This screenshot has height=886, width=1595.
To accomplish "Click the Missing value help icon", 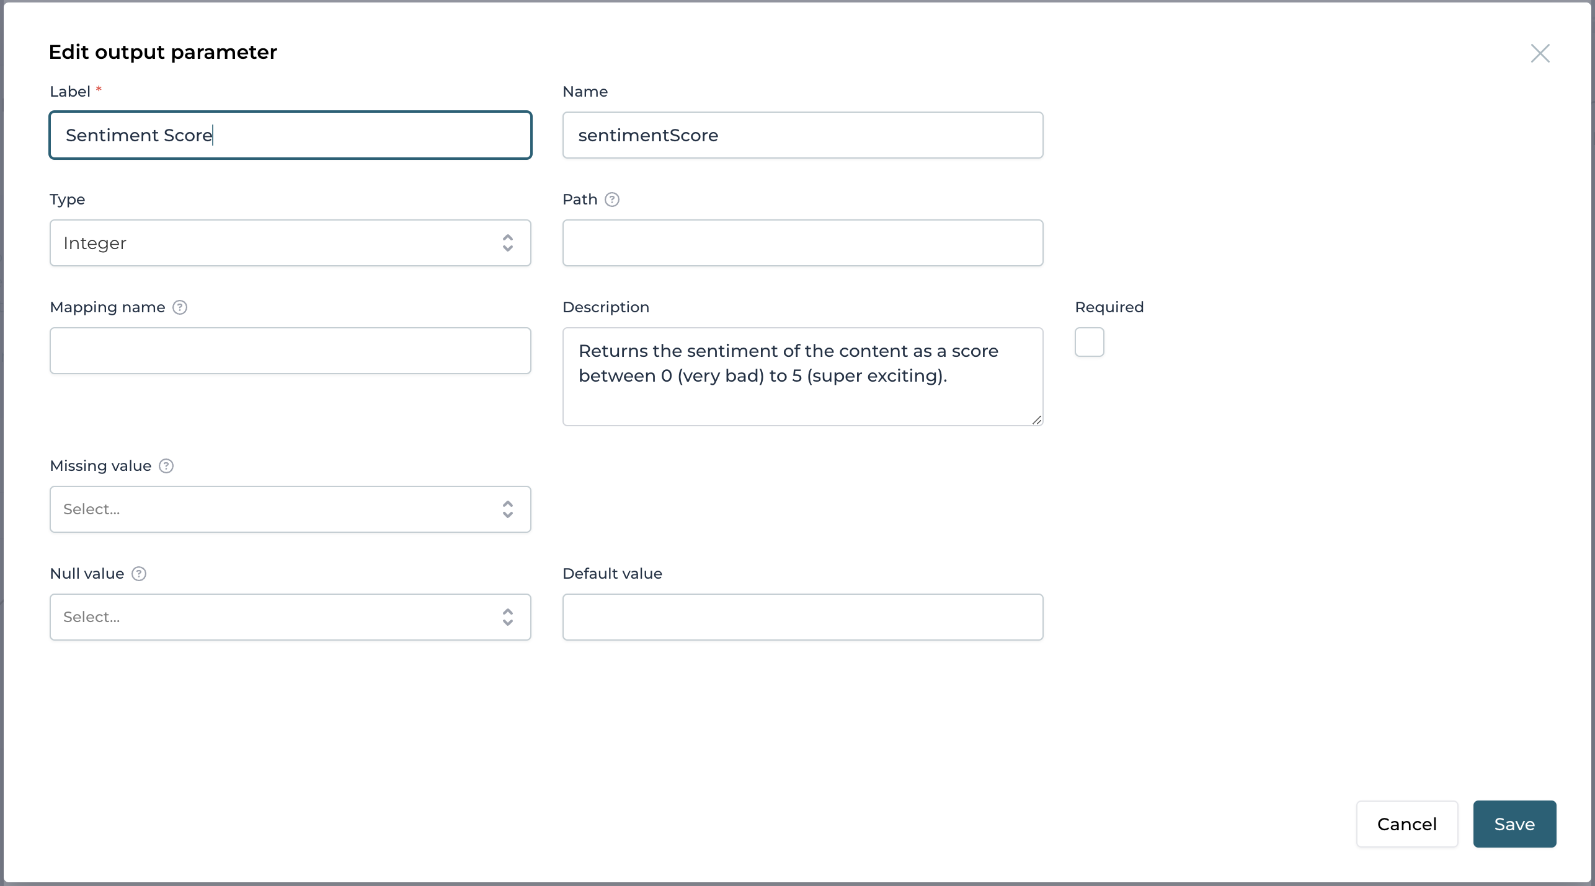I will pos(166,466).
